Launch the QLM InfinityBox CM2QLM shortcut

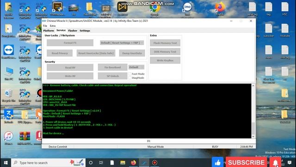point(41,10)
